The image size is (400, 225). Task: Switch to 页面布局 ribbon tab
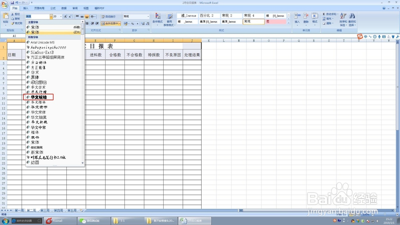[39, 8]
